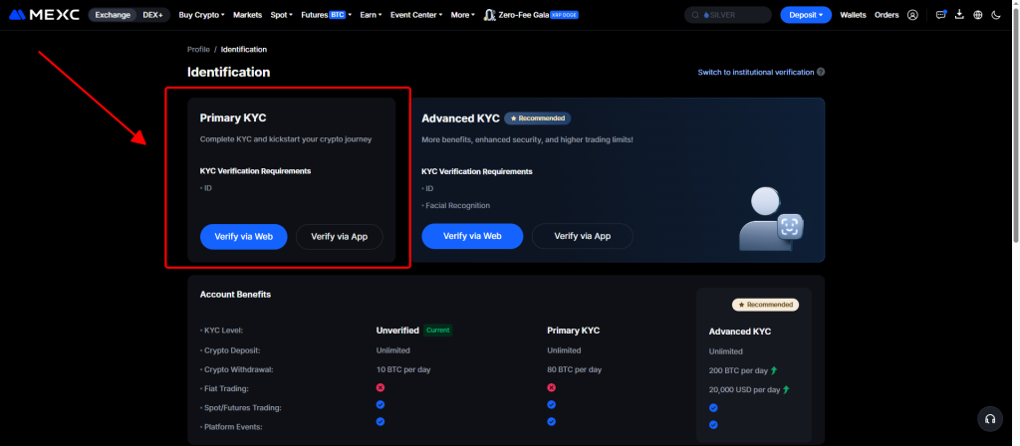Open the Deposit dropdown button
1020x446 pixels.
click(807, 15)
